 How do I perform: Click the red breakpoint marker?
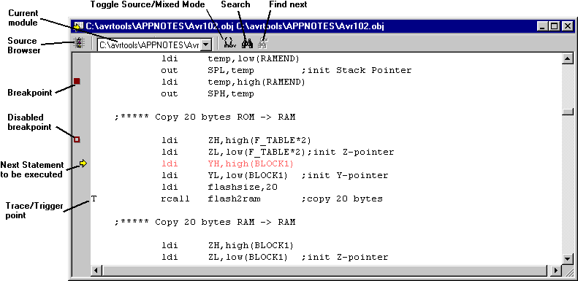pyautogui.click(x=77, y=81)
